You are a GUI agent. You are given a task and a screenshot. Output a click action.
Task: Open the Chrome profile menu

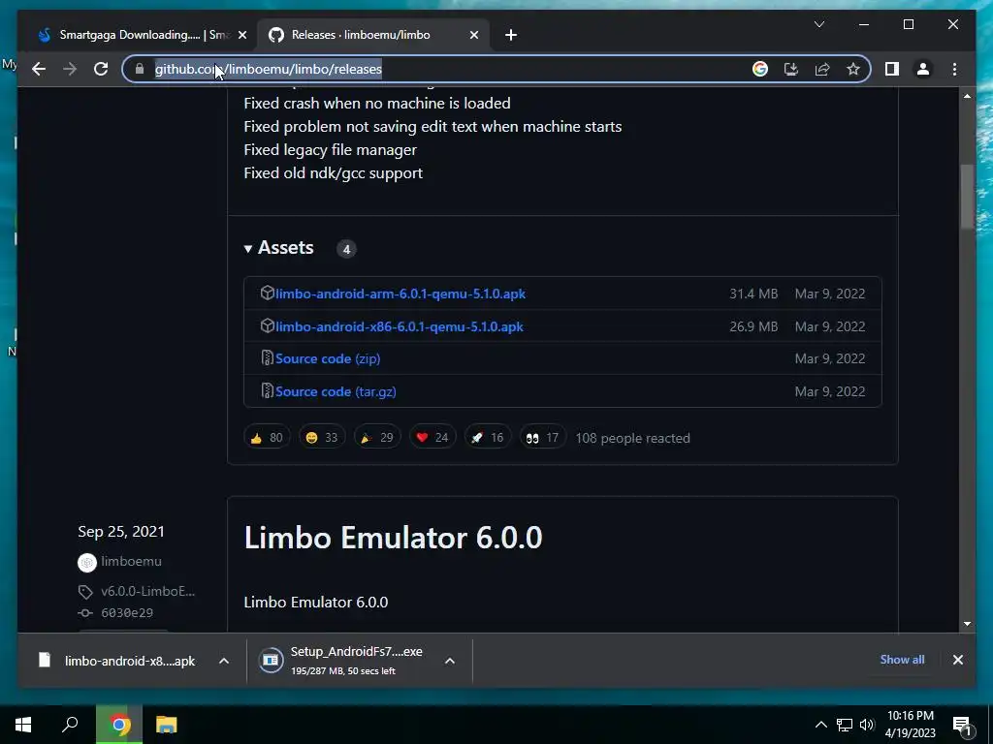click(923, 69)
